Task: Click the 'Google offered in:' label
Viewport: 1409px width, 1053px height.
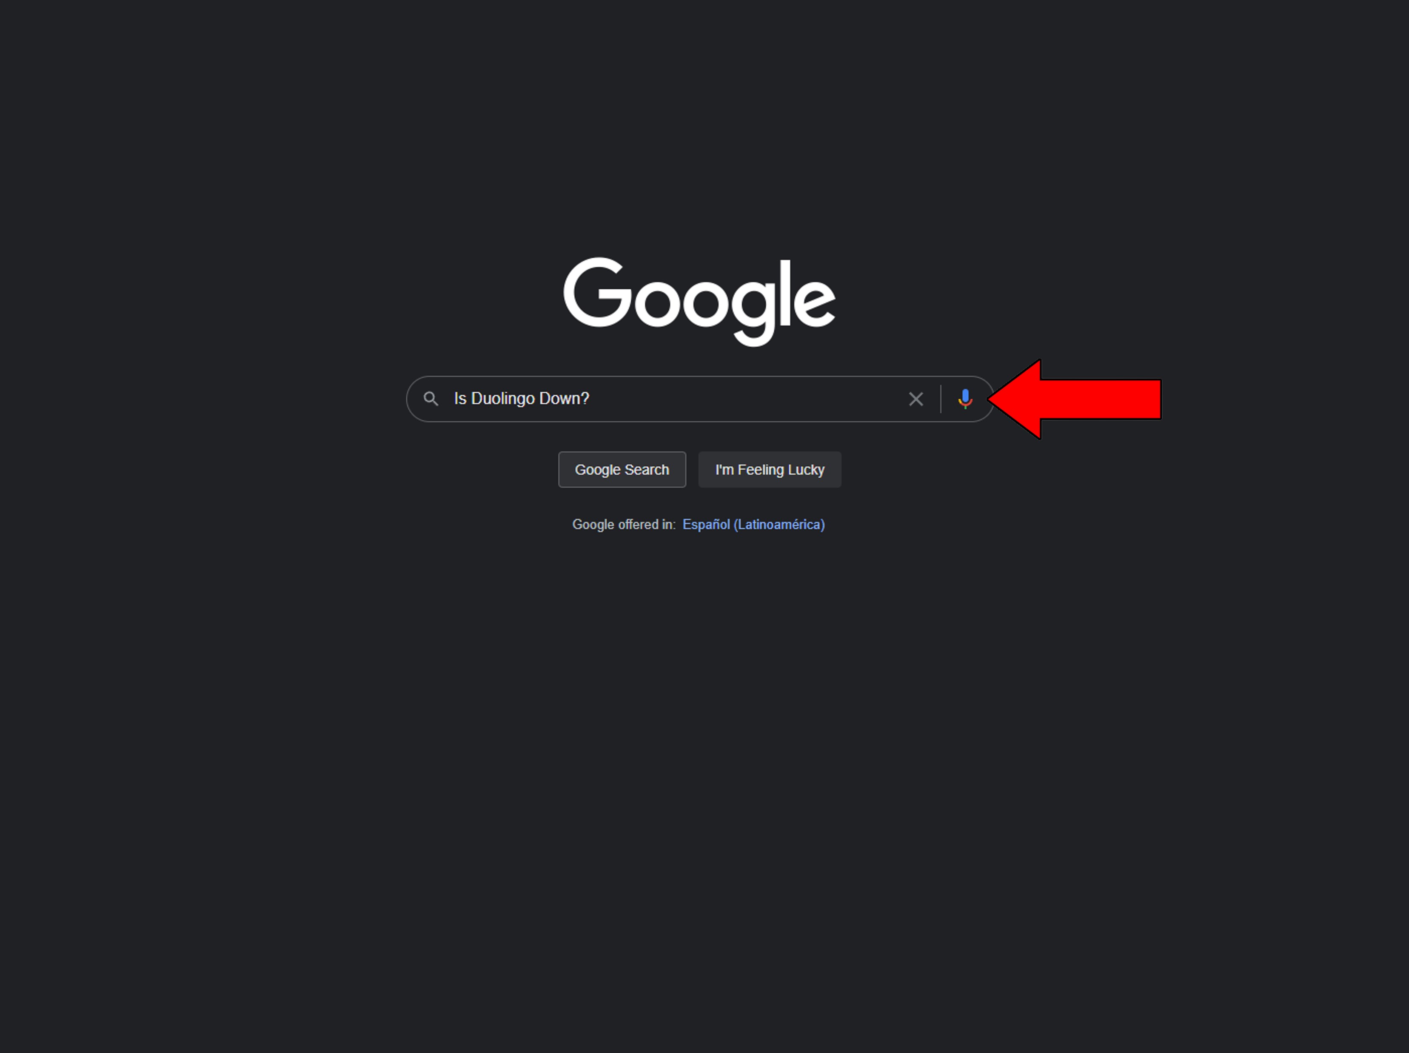Action: tap(624, 524)
